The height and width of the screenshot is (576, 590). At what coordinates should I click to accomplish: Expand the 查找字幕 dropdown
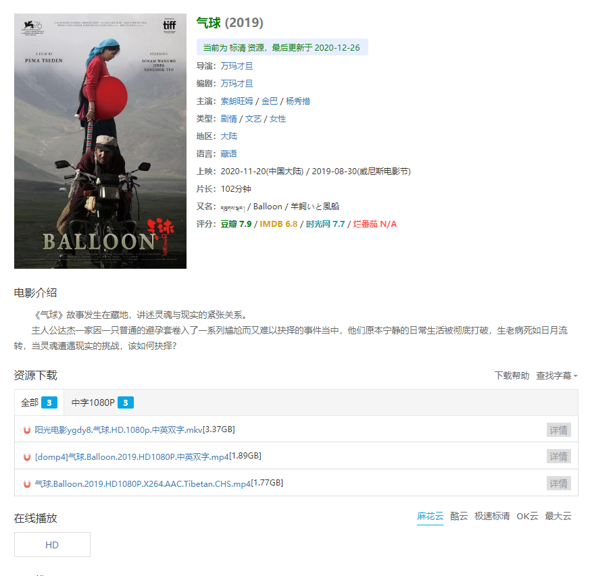pyautogui.click(x=556, y=375)
